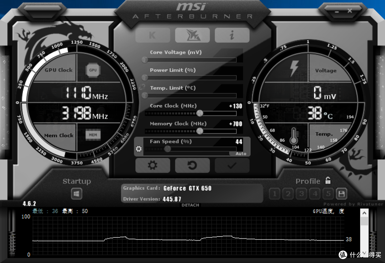The width and height of the screenshot is (385, 263).
Task: Load profile slot 2
Action: tap(288, 194)
